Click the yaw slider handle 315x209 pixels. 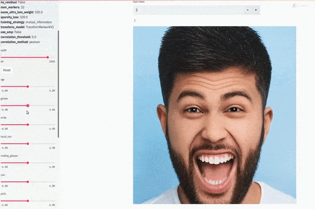click(28, 182)
